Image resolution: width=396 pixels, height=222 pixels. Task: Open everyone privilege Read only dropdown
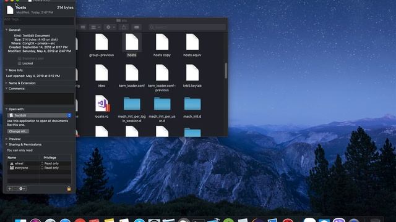49,168
